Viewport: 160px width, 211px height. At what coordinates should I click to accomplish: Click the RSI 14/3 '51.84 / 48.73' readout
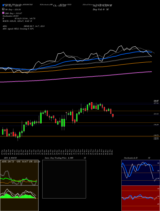(x=25, y=19)
